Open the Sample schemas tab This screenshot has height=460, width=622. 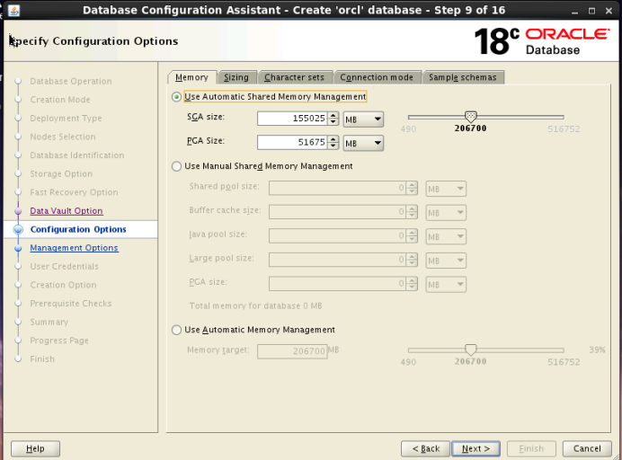463,77
